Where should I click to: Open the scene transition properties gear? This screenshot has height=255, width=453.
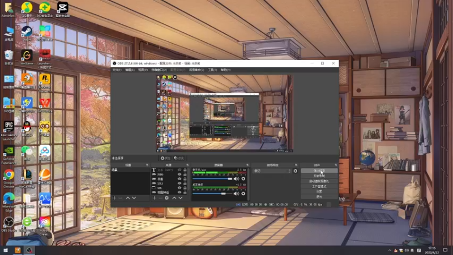[295, 171]
